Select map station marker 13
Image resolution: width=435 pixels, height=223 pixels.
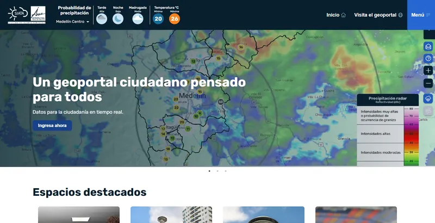point(166,159)
